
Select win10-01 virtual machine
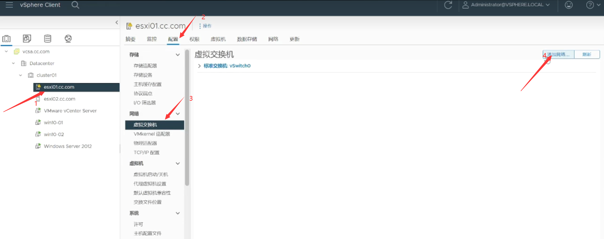tap(53, 122)
